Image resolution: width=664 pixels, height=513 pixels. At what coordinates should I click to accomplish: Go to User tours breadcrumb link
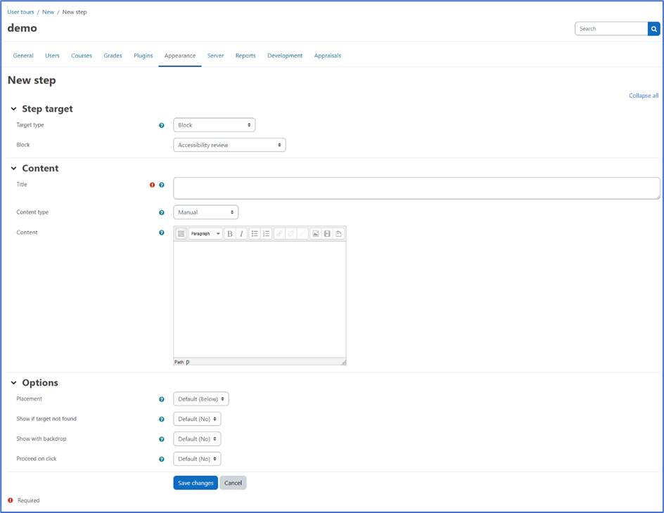coord(21,12)
